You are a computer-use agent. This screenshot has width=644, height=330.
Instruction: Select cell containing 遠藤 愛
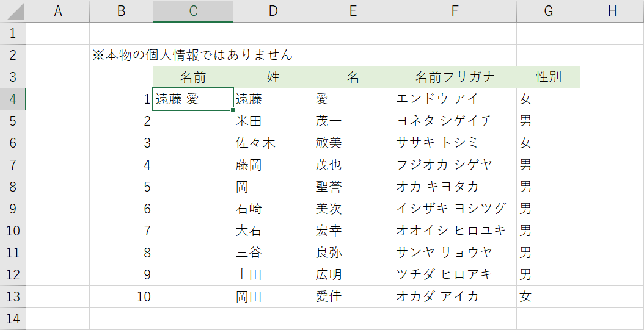coord(193,99)
